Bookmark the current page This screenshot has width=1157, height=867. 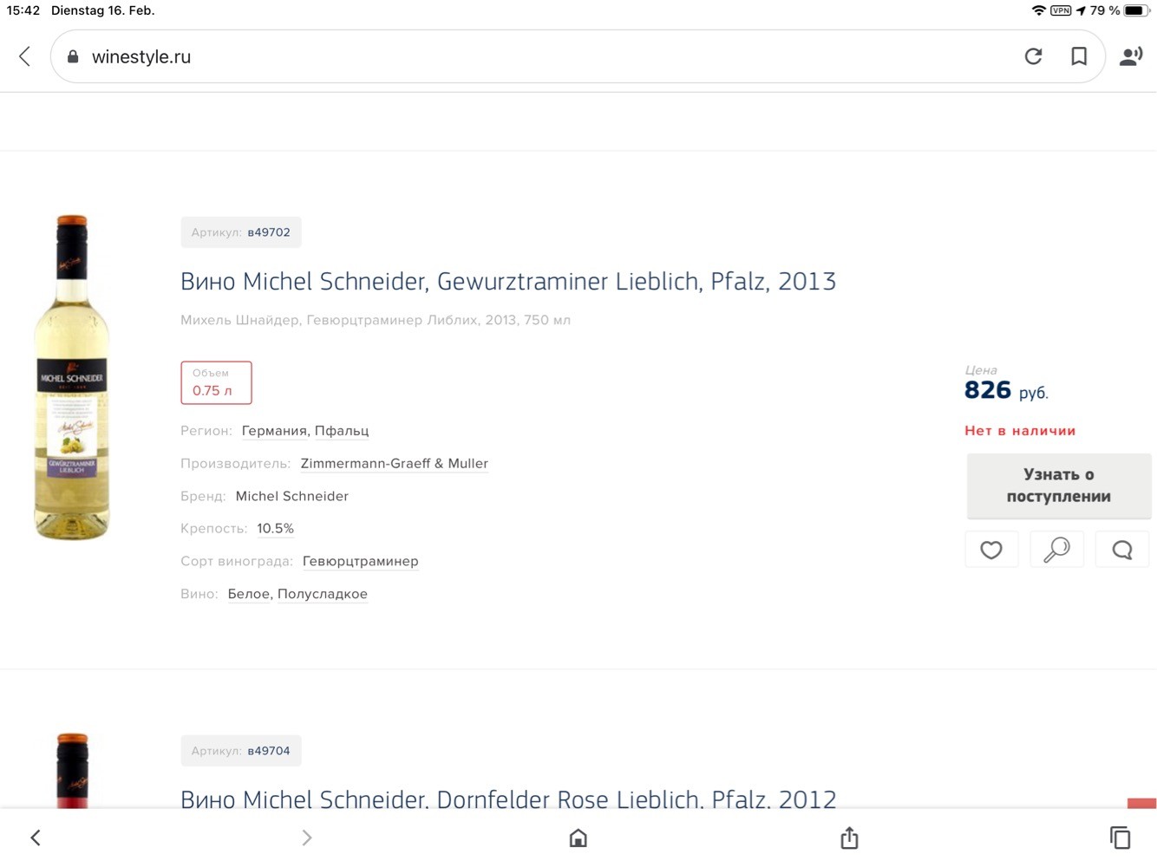(x=1079, y=56)
